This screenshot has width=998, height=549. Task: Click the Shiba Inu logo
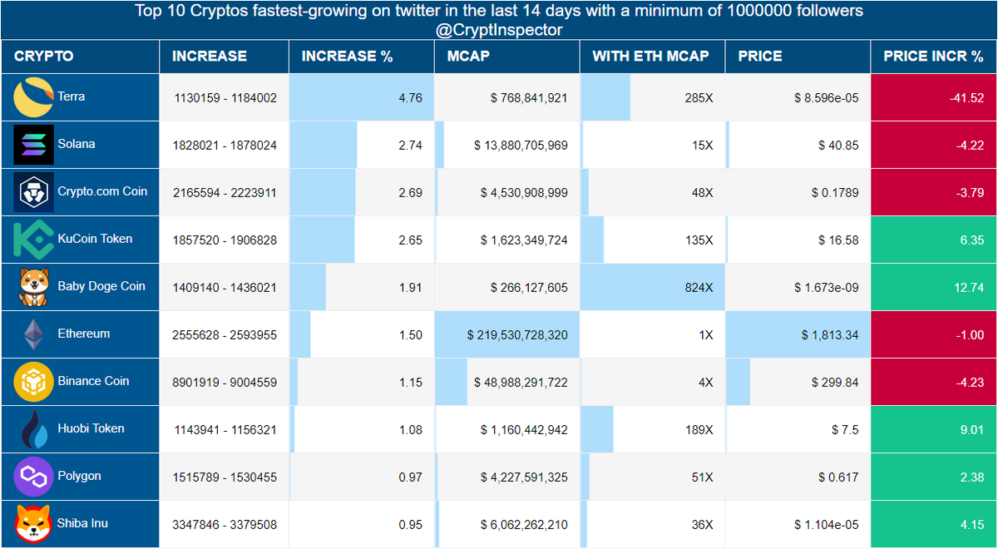pos(34,524)
